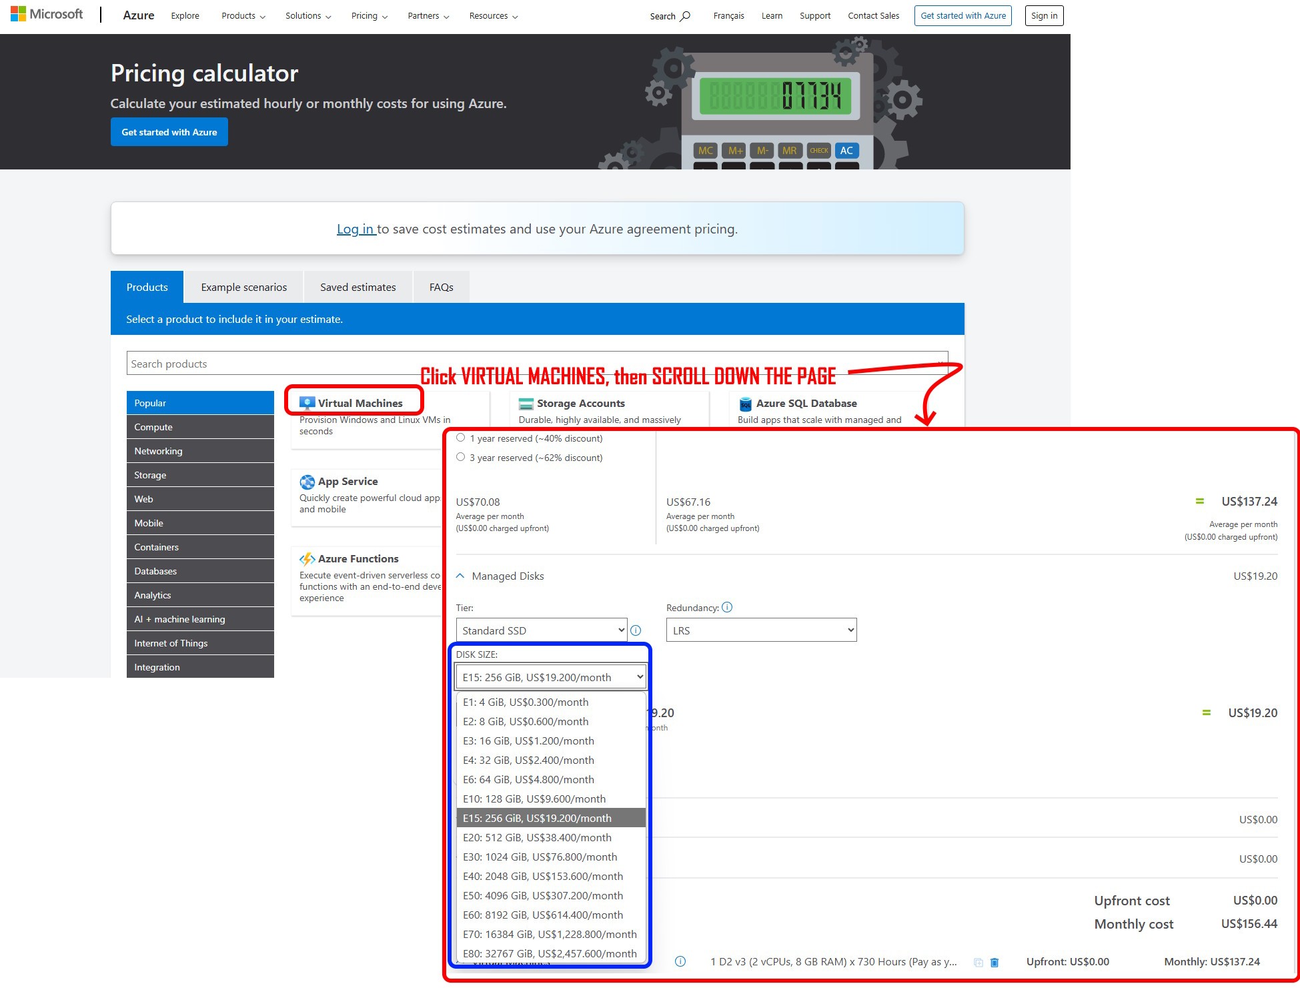
Task: Click the App Service product icon
Action: (x=307, y=482)
